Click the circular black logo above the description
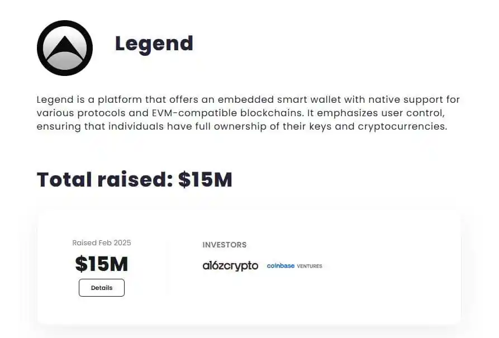499x338 pixels. pos(65,48)
